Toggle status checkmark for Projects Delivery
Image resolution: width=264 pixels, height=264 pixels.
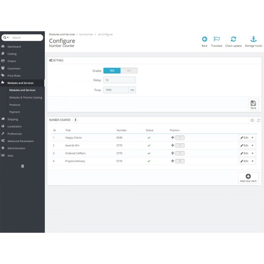pyautogui.click(x=149, y=161)
